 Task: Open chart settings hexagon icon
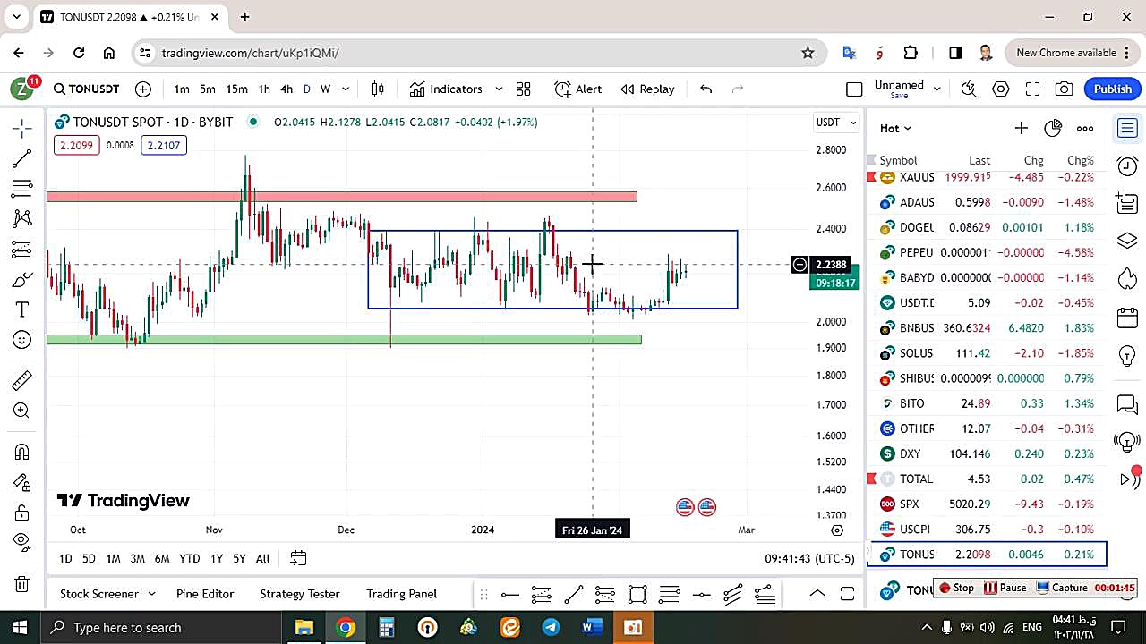pos(1001,89)
